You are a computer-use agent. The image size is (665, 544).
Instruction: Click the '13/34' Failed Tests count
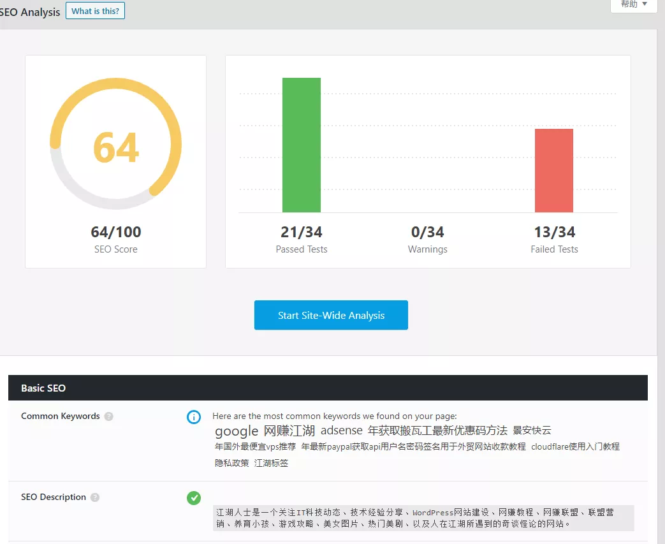pos(554,232)
